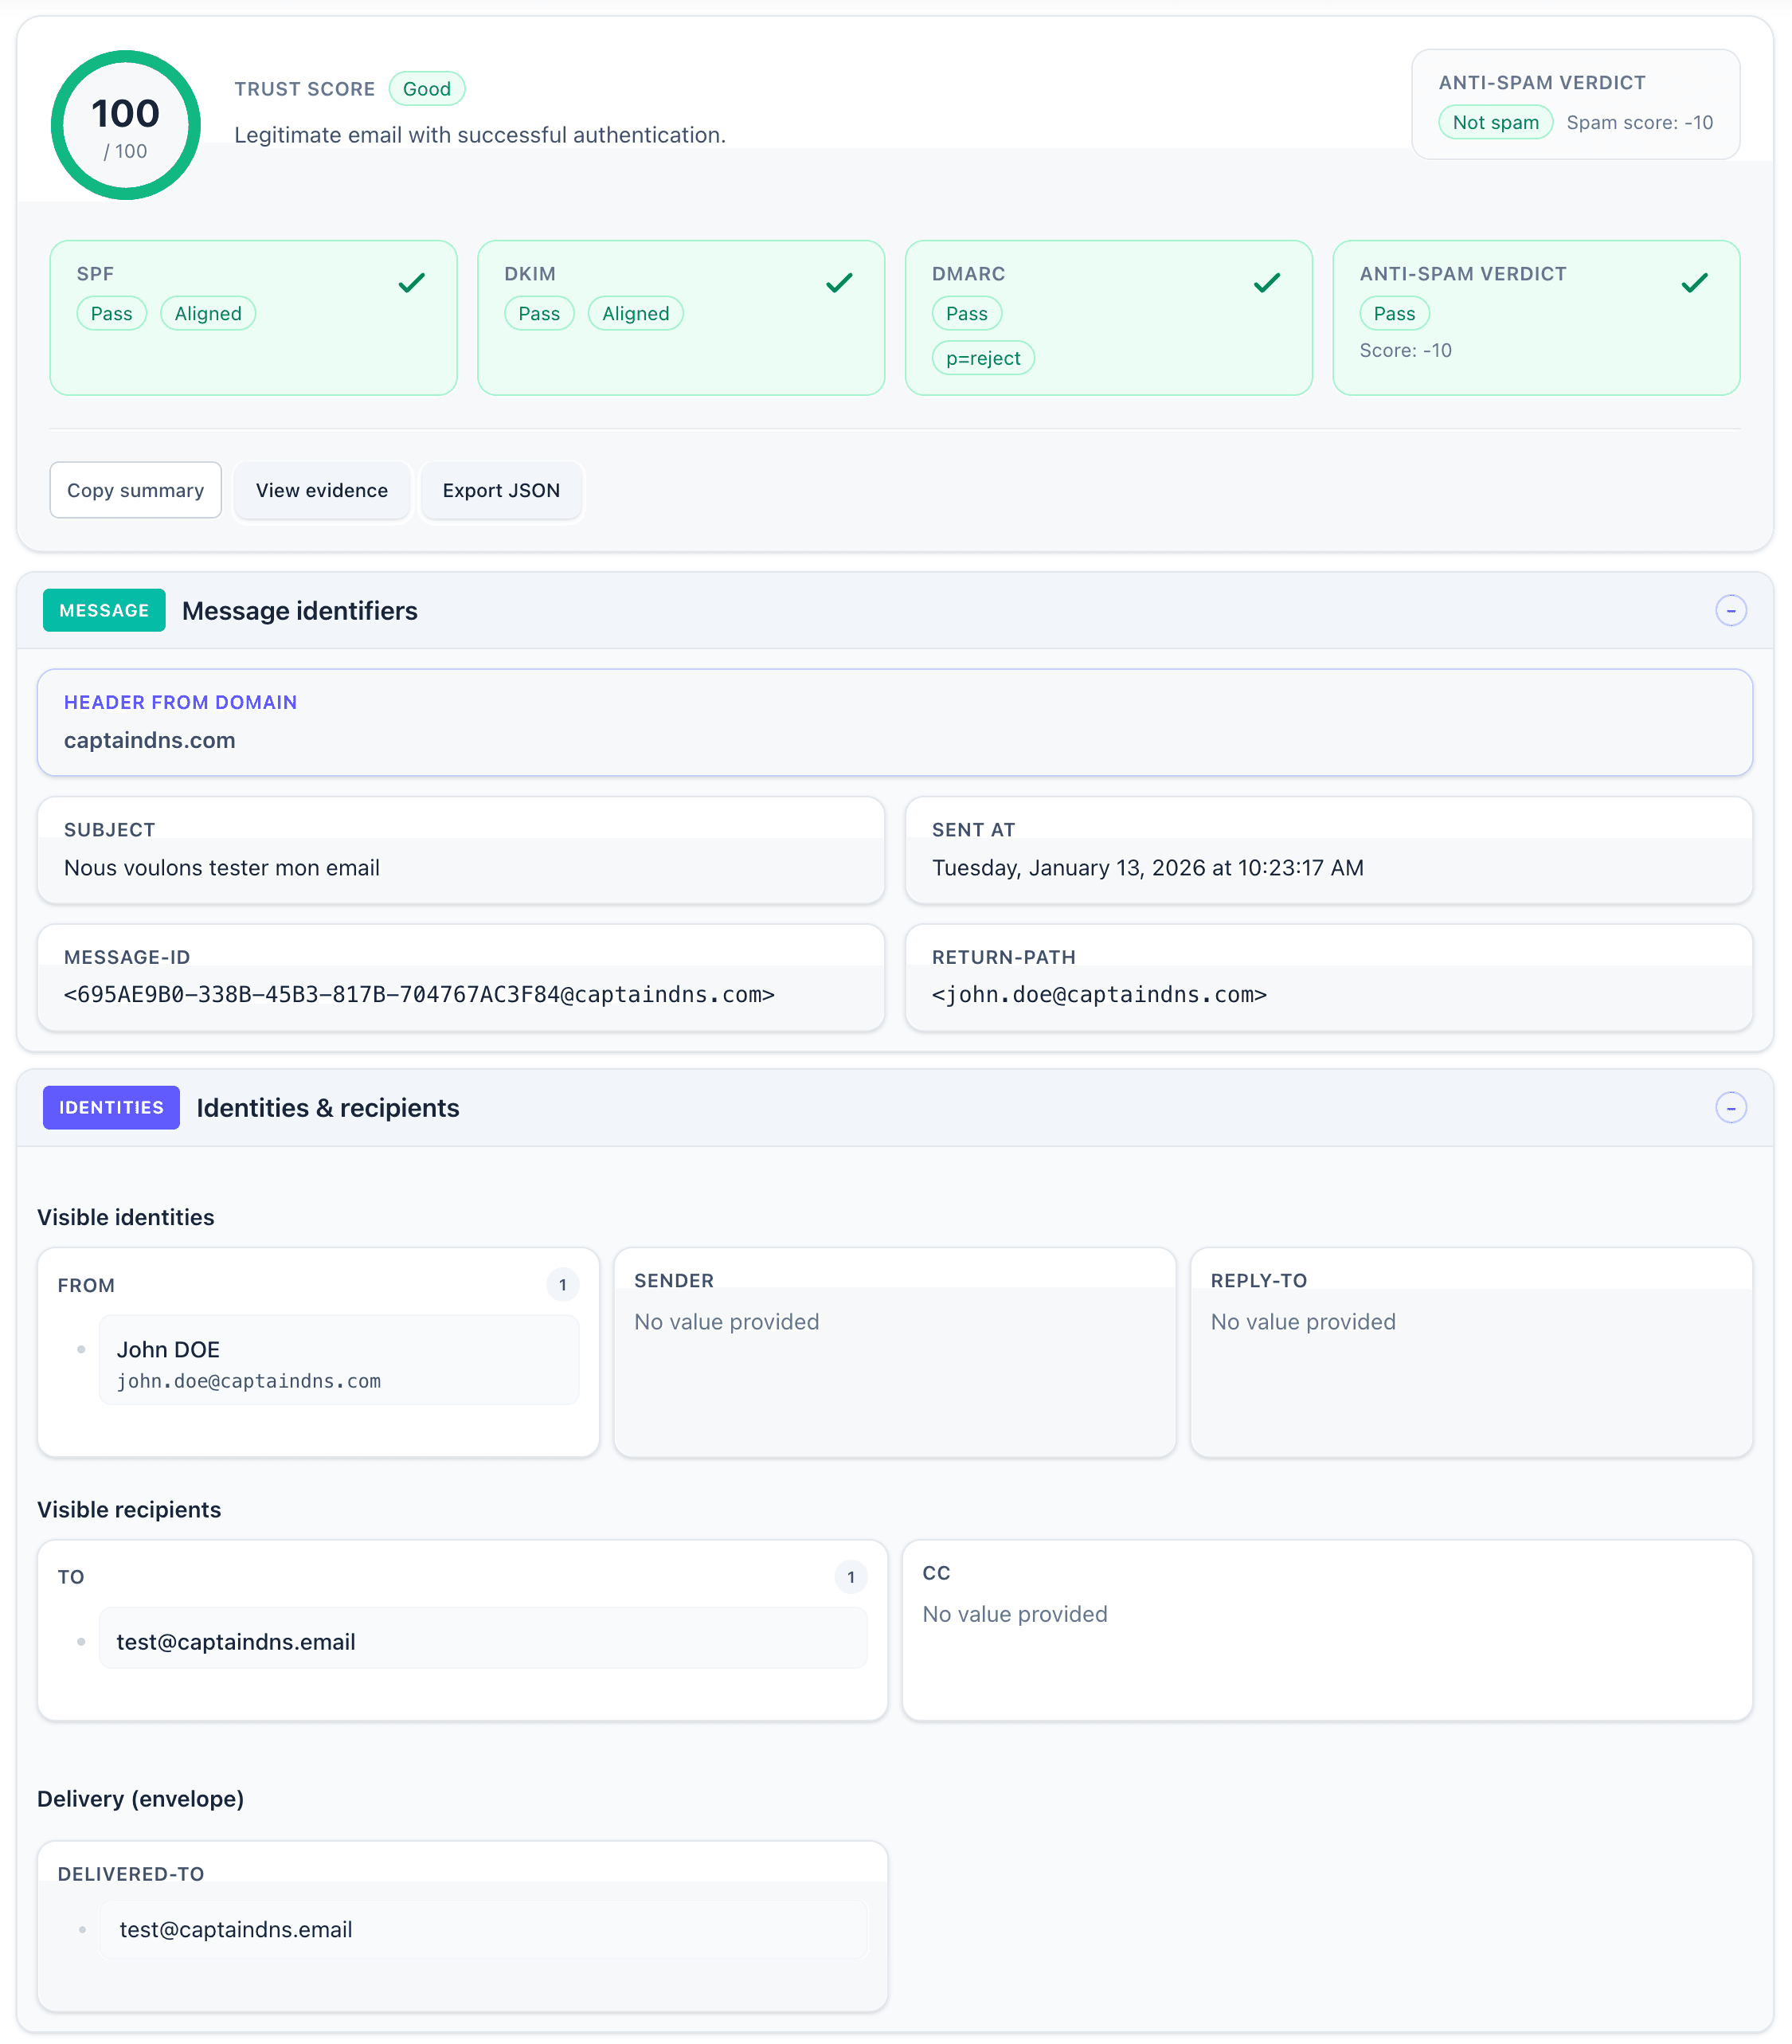This screenshot has height=2044, width=1792.
Task: Select the Message-ID value field
Action: point(418,994)
